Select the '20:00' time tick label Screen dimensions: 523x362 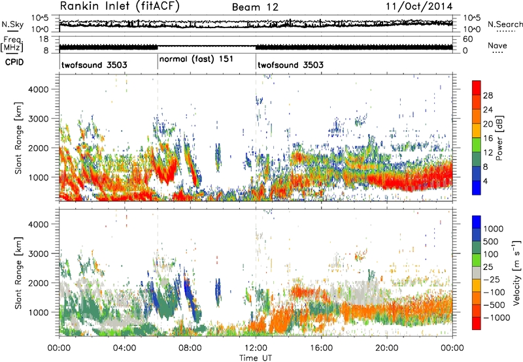386,348
